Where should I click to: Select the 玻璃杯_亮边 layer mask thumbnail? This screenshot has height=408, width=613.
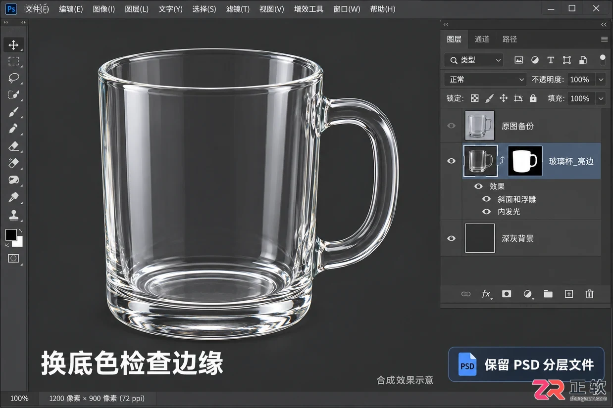[525, 161]
